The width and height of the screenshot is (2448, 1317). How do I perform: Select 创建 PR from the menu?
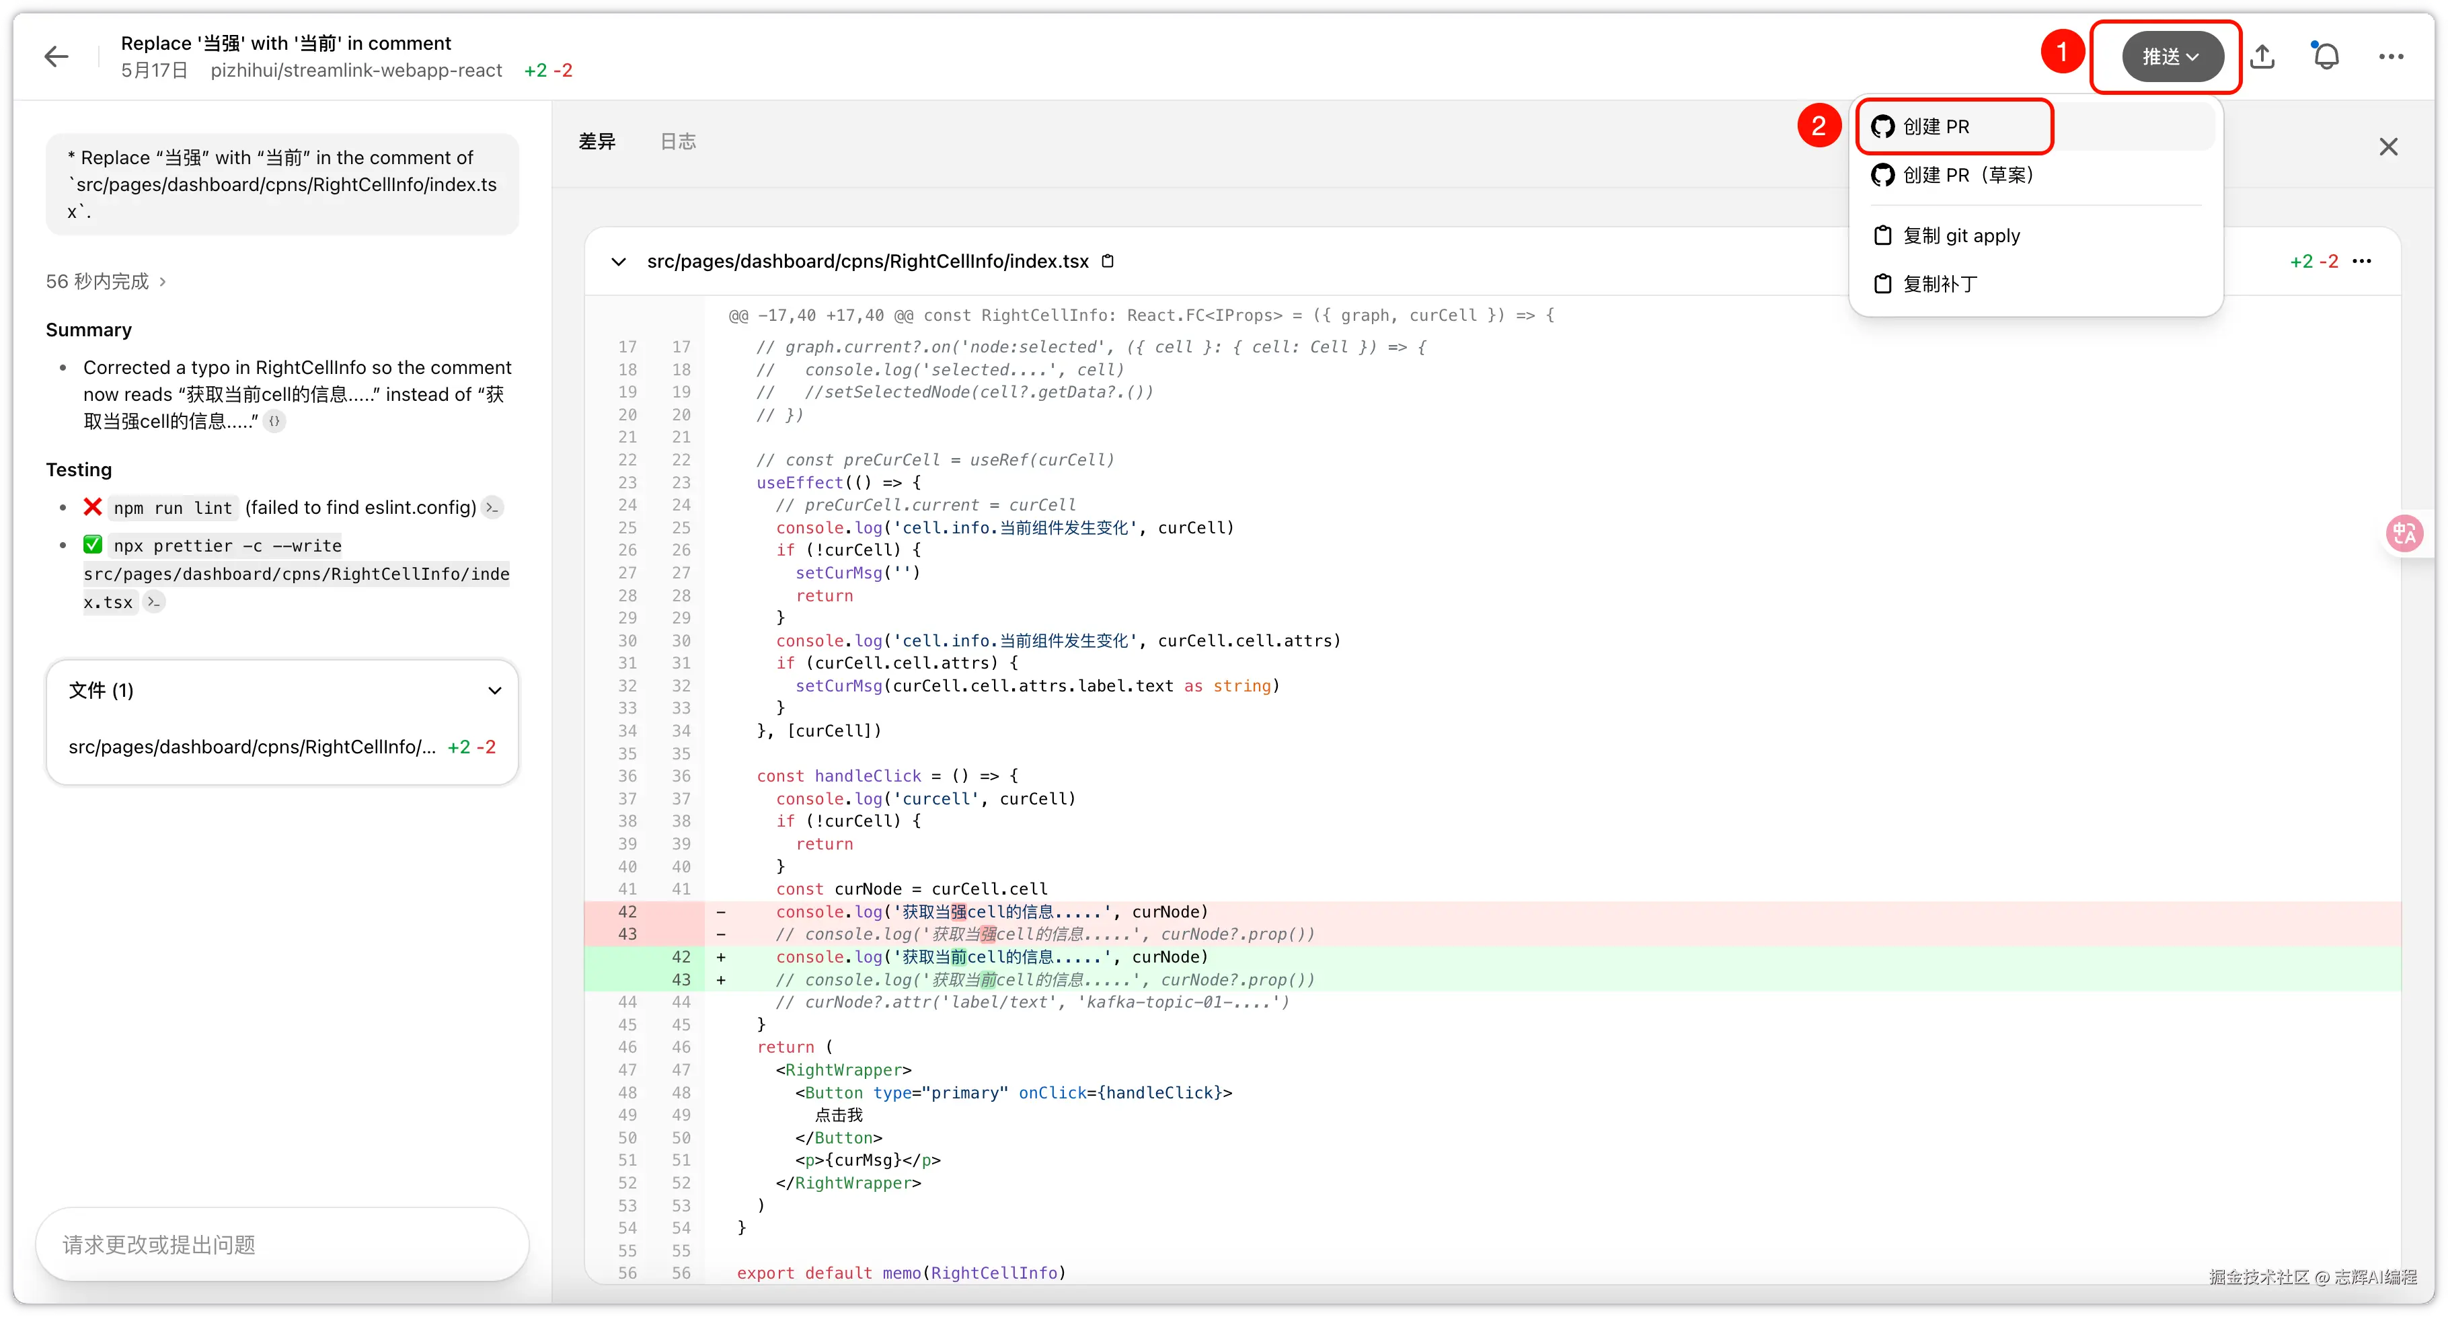tap(1936, 126)
